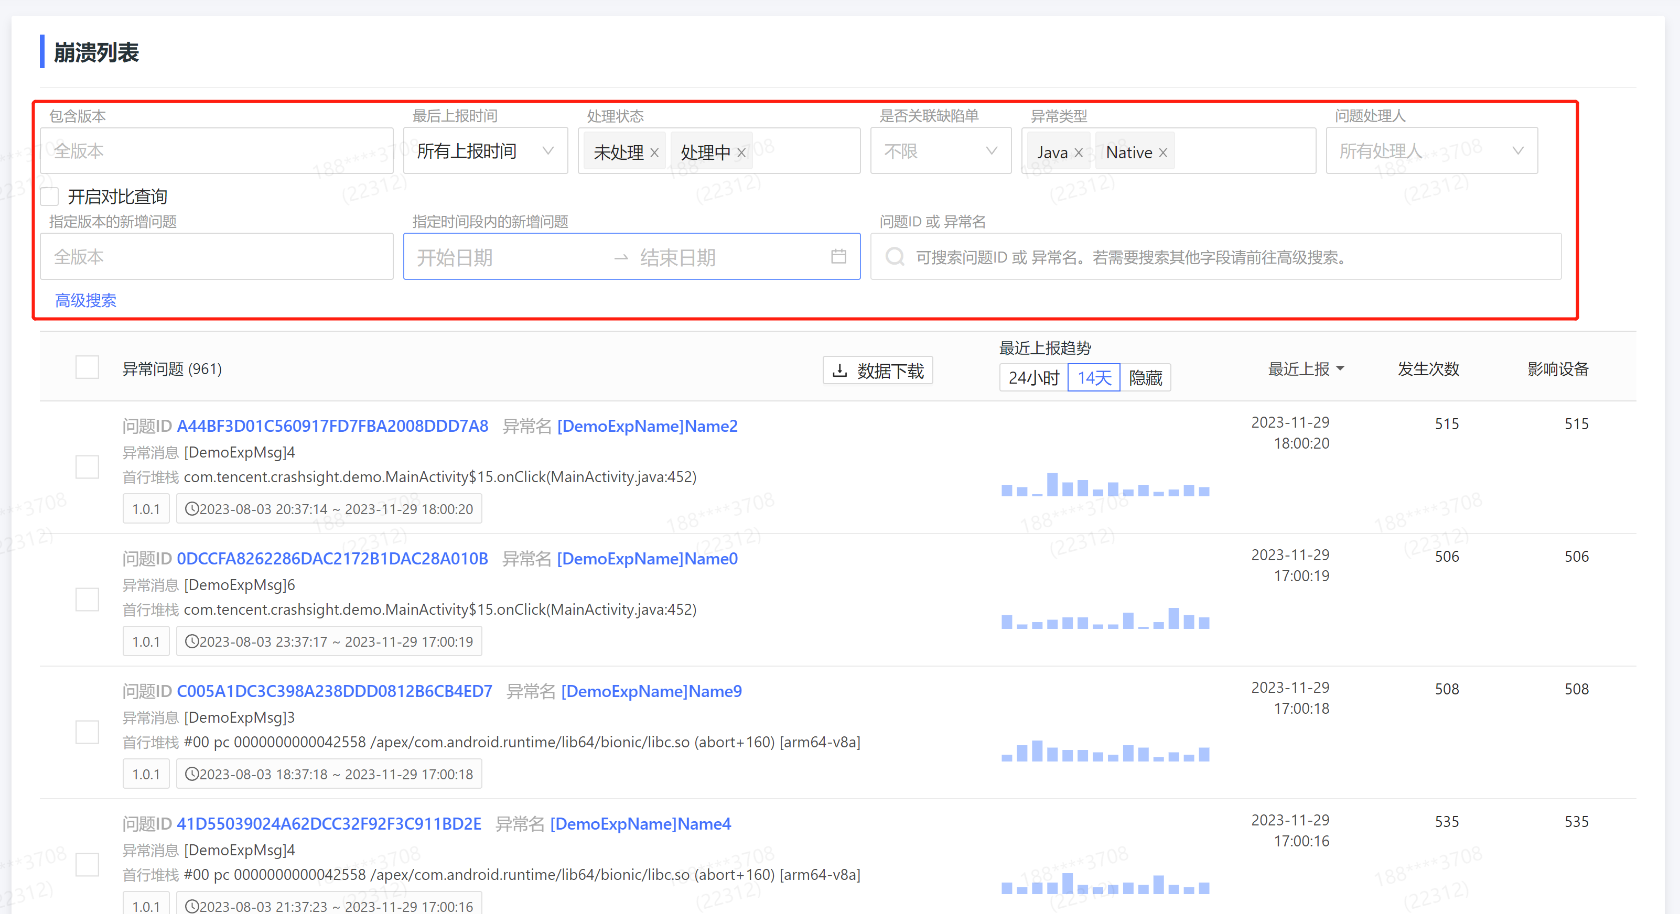Click the 影响设备 column header

tap(1558, 369)
